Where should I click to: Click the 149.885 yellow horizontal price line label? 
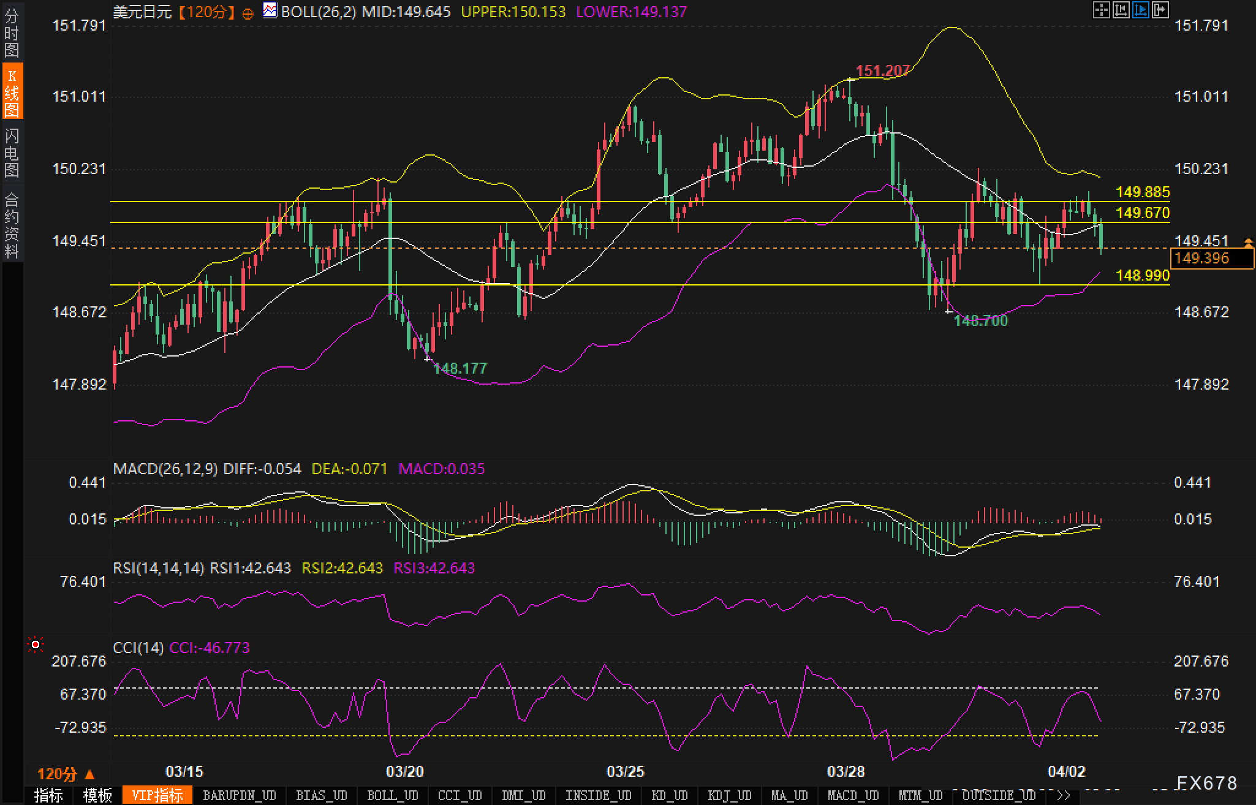pyautogui.click(x=1142, y=192)
